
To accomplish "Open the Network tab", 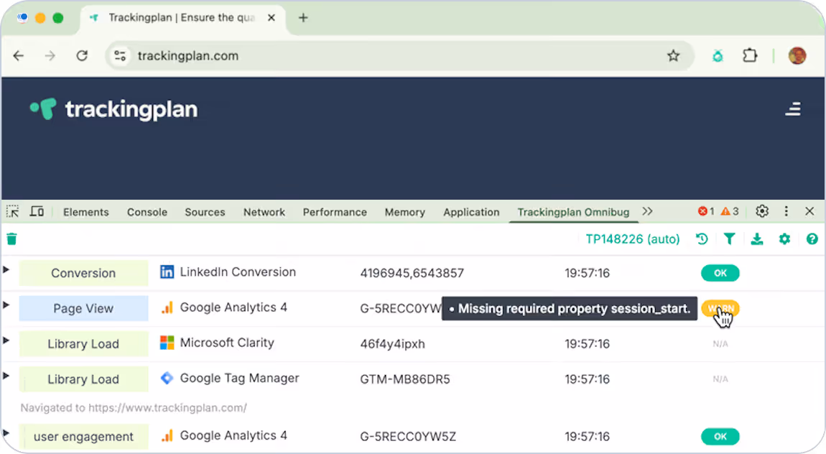I will click(x=264, y=212).
